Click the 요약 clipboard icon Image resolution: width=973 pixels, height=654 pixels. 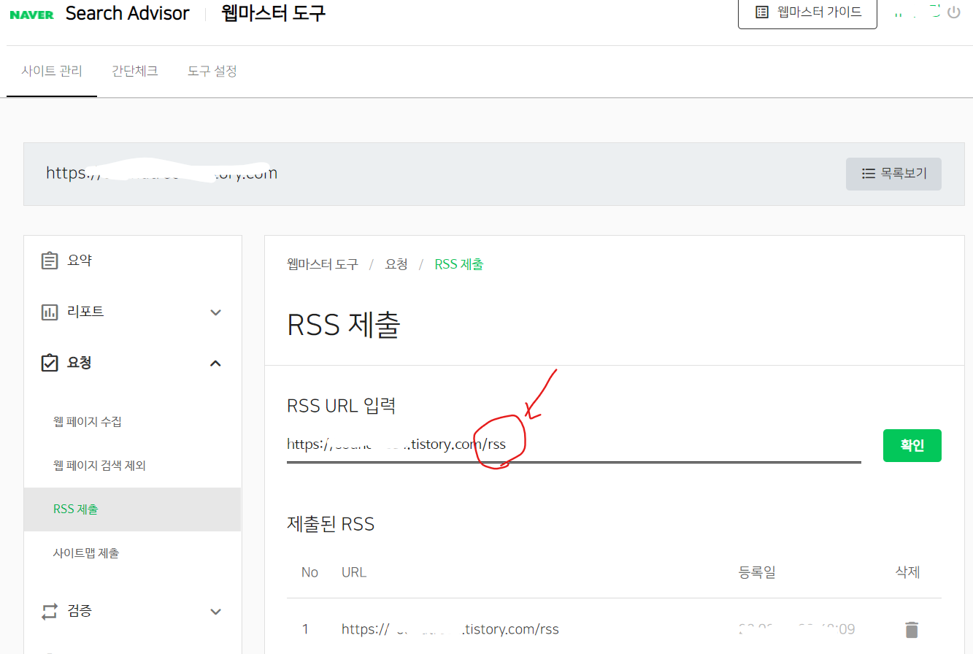50,261
